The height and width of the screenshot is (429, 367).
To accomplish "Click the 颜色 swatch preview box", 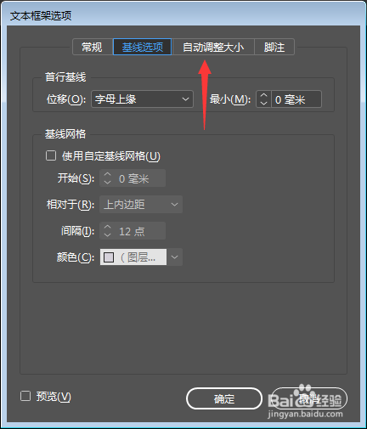I will (x=109, y=257).
